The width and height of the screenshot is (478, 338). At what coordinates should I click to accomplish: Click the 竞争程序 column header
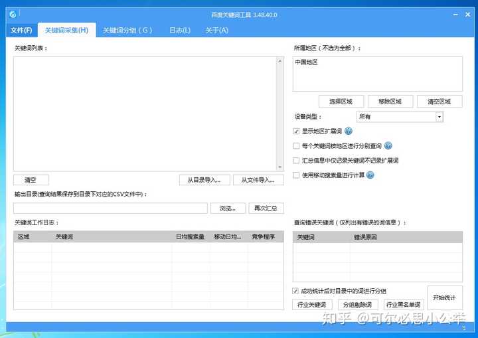(x=265, y=236)
